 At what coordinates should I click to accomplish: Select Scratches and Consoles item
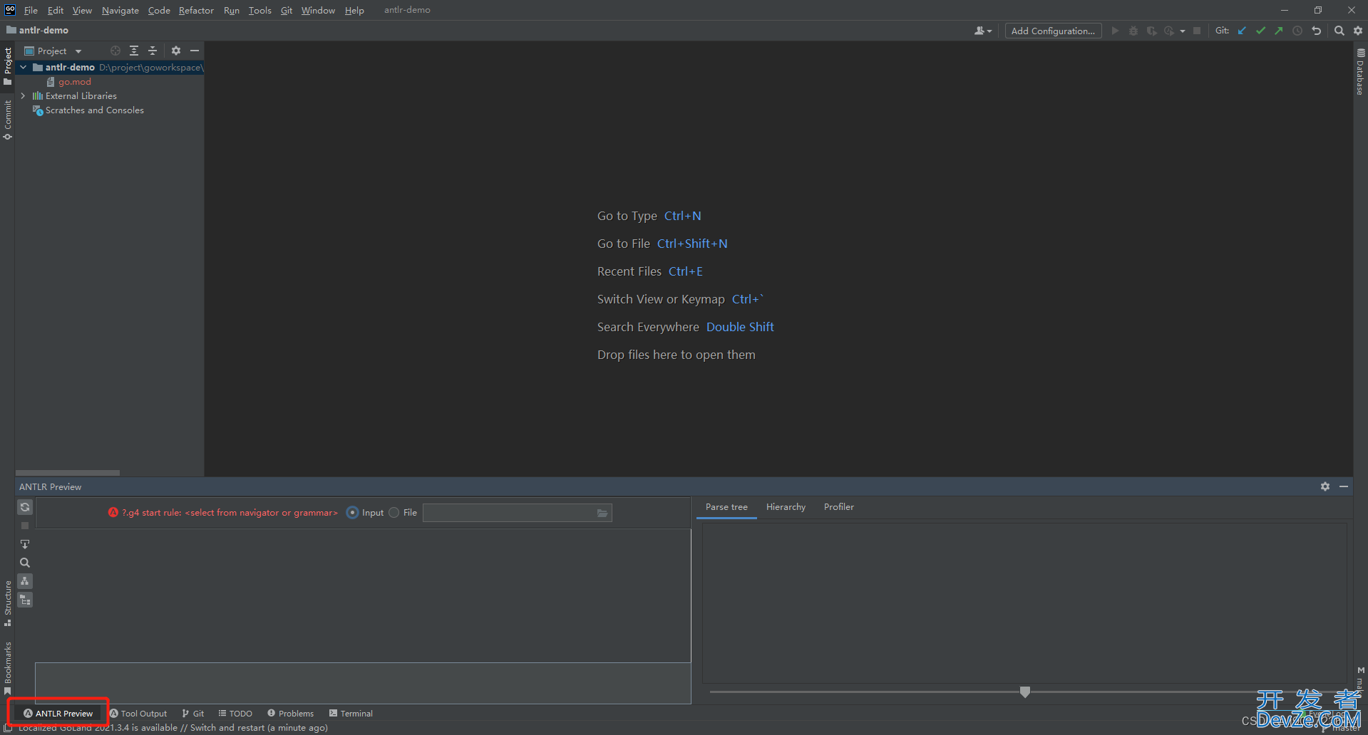point(95,110)
